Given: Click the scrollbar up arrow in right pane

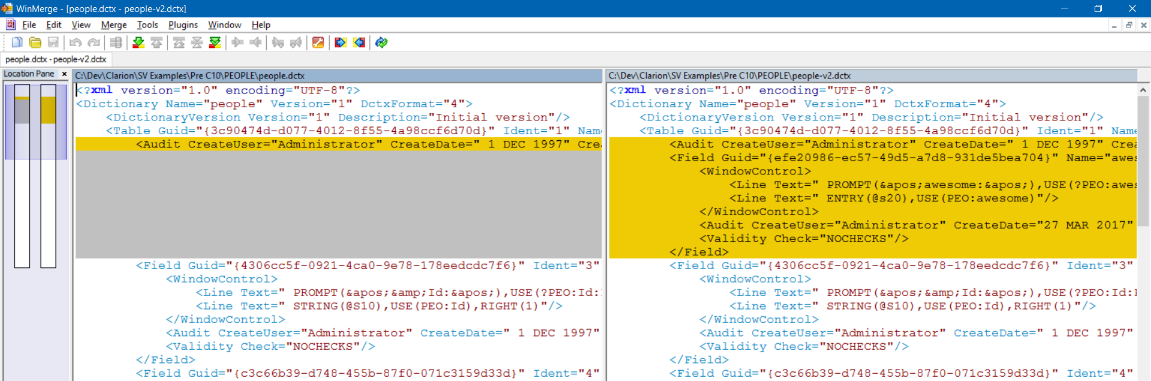Looking at the screenshot, I should click(x=1143, y=90).
